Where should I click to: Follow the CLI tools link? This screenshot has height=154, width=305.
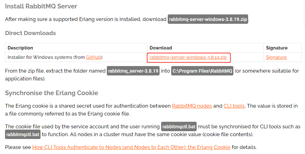(234, 106)
